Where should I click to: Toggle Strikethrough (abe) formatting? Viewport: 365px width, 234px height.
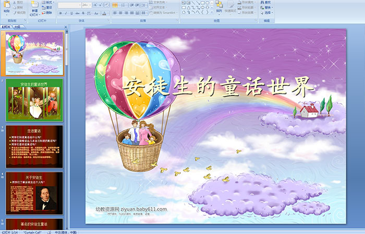click(x=77, y=13)
